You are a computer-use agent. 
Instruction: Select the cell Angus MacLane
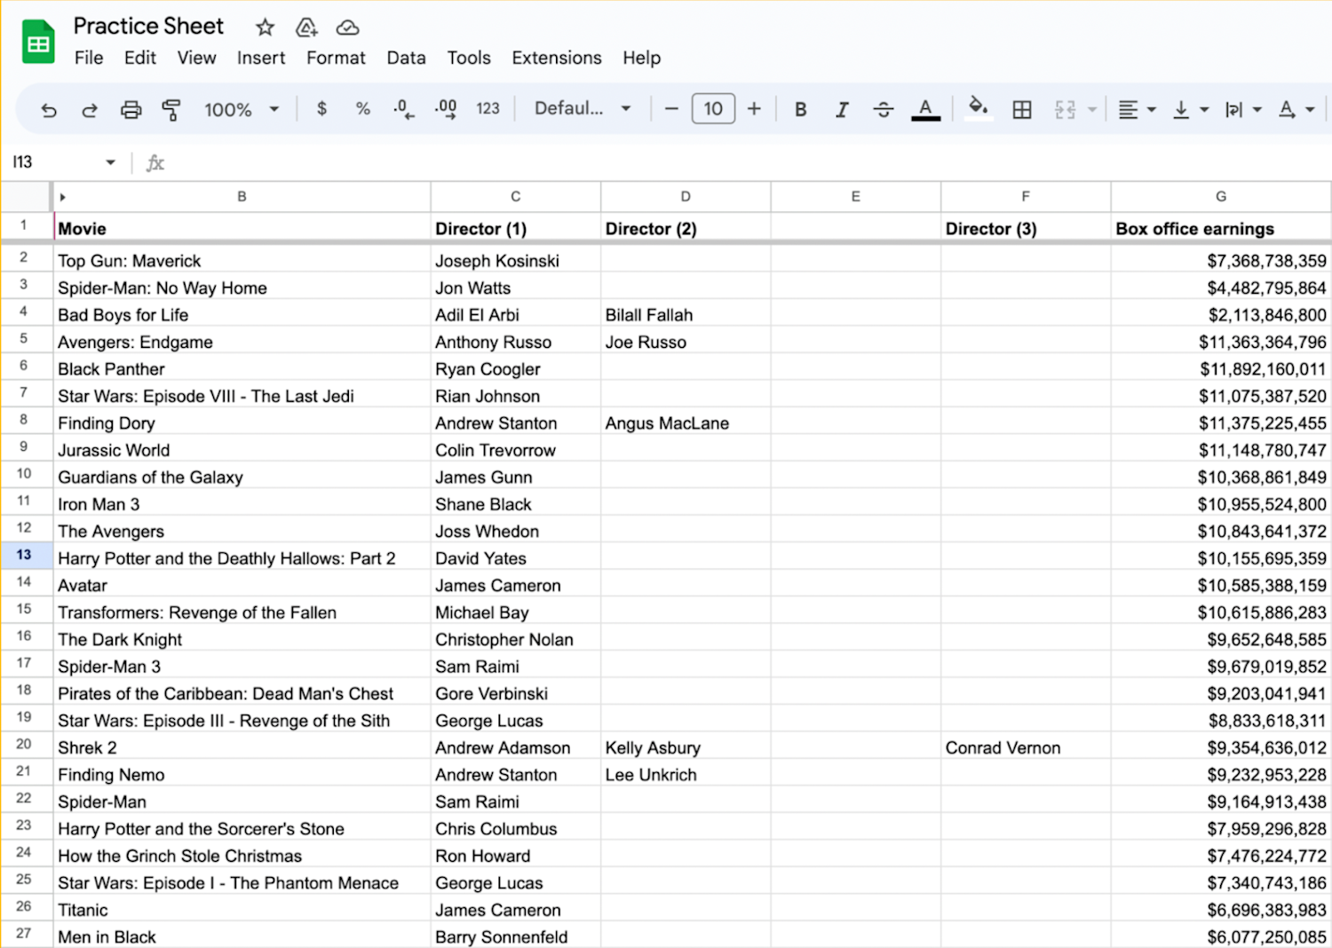tap(686, 423)
